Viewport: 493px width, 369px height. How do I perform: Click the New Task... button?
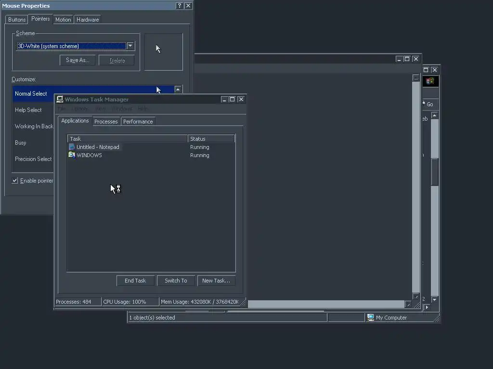(216, 281)
